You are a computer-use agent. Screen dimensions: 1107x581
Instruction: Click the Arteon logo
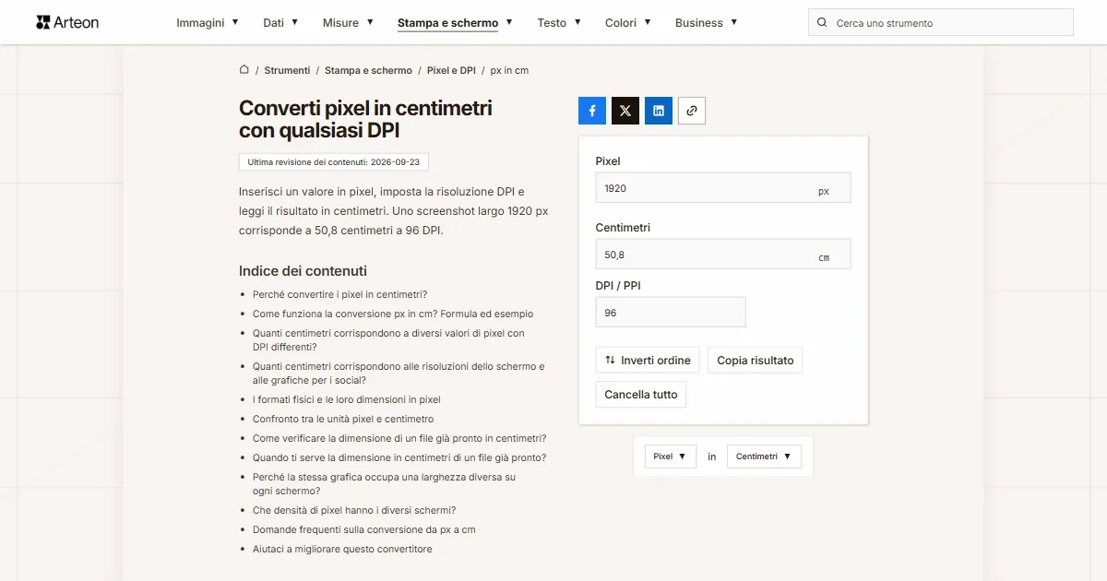coord(67,22)
